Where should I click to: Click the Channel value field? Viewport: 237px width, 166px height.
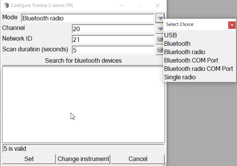(113, 29)
